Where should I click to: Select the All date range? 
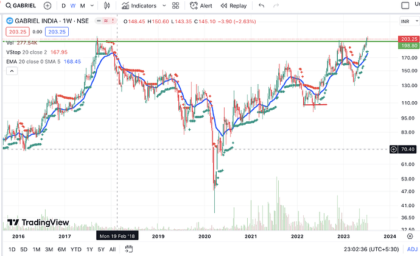click(x=113, y=249)
